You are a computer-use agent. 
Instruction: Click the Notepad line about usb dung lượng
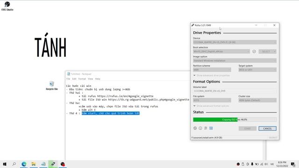pos(98,89)
